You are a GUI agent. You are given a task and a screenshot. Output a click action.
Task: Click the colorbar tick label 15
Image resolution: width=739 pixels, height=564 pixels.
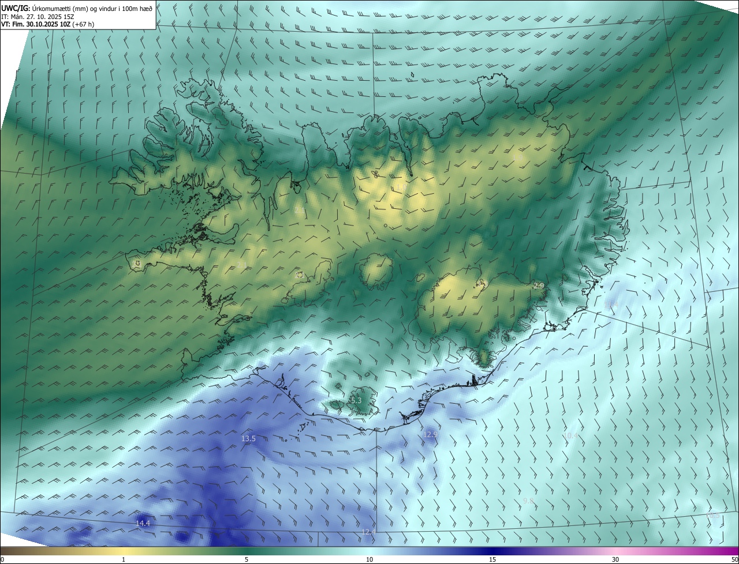492,559
